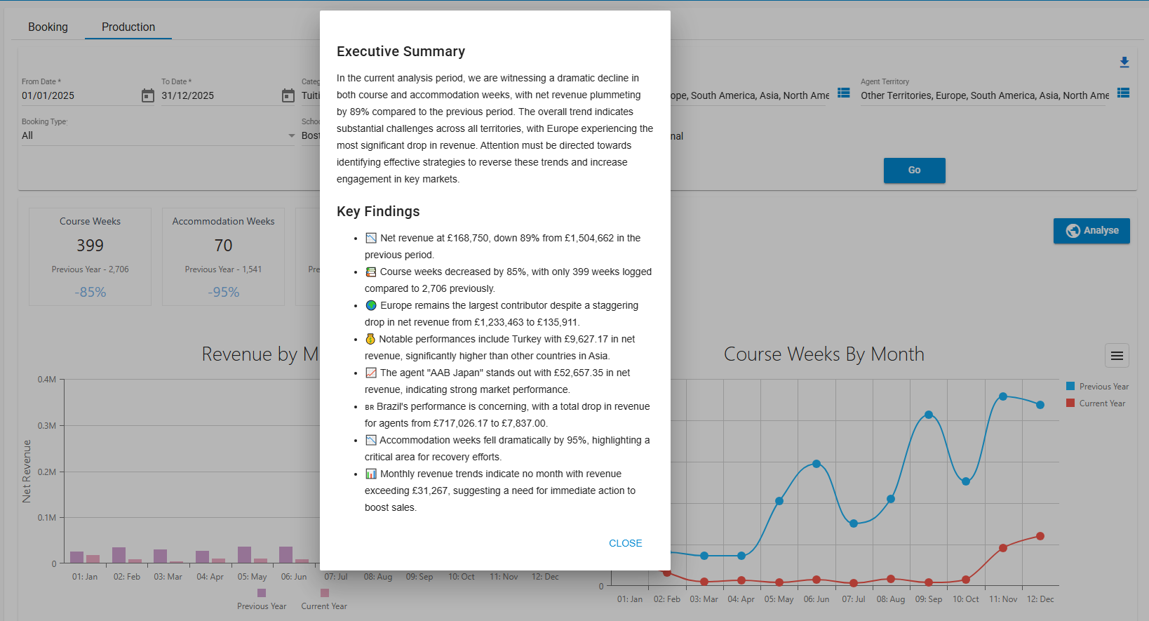Image resolution: width=1149 pixels, height=621 pixels.
Task: Open the territory list icon left of Agent Territory
Action: [843, 93]
